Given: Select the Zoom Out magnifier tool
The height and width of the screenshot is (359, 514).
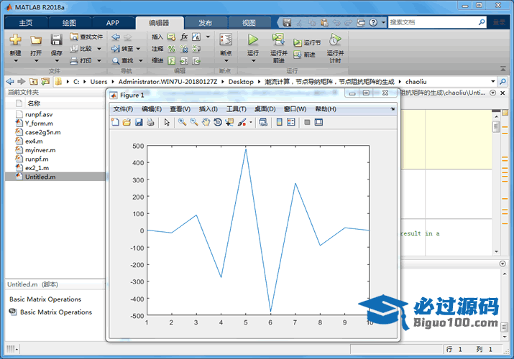Looking at the screenshot, I should click(x=194, y=122).
